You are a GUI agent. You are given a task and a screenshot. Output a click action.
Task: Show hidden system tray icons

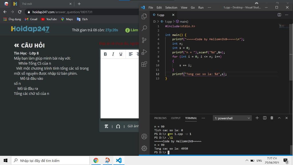tap(247, 160)
